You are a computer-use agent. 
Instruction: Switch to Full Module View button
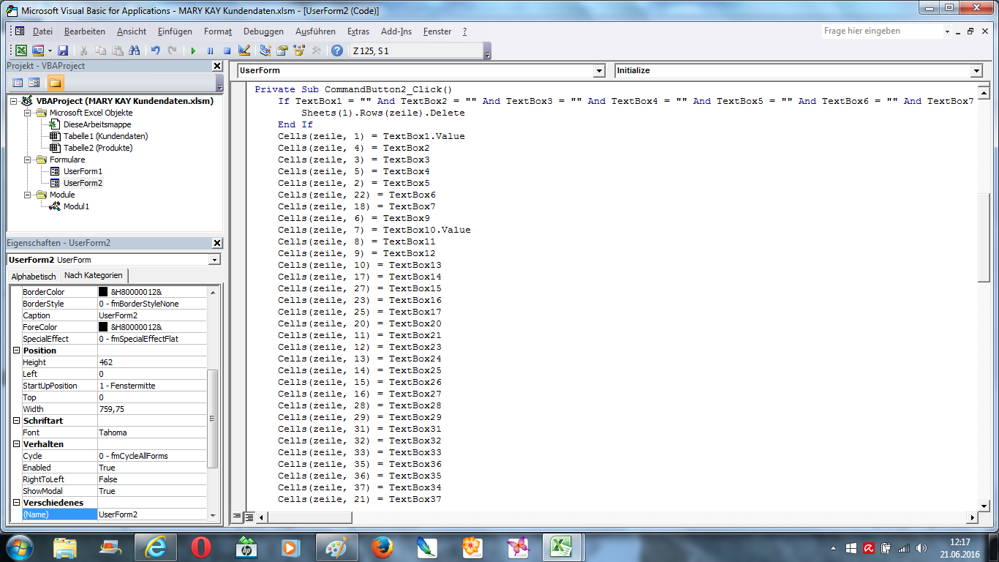[x=249, y=517]
